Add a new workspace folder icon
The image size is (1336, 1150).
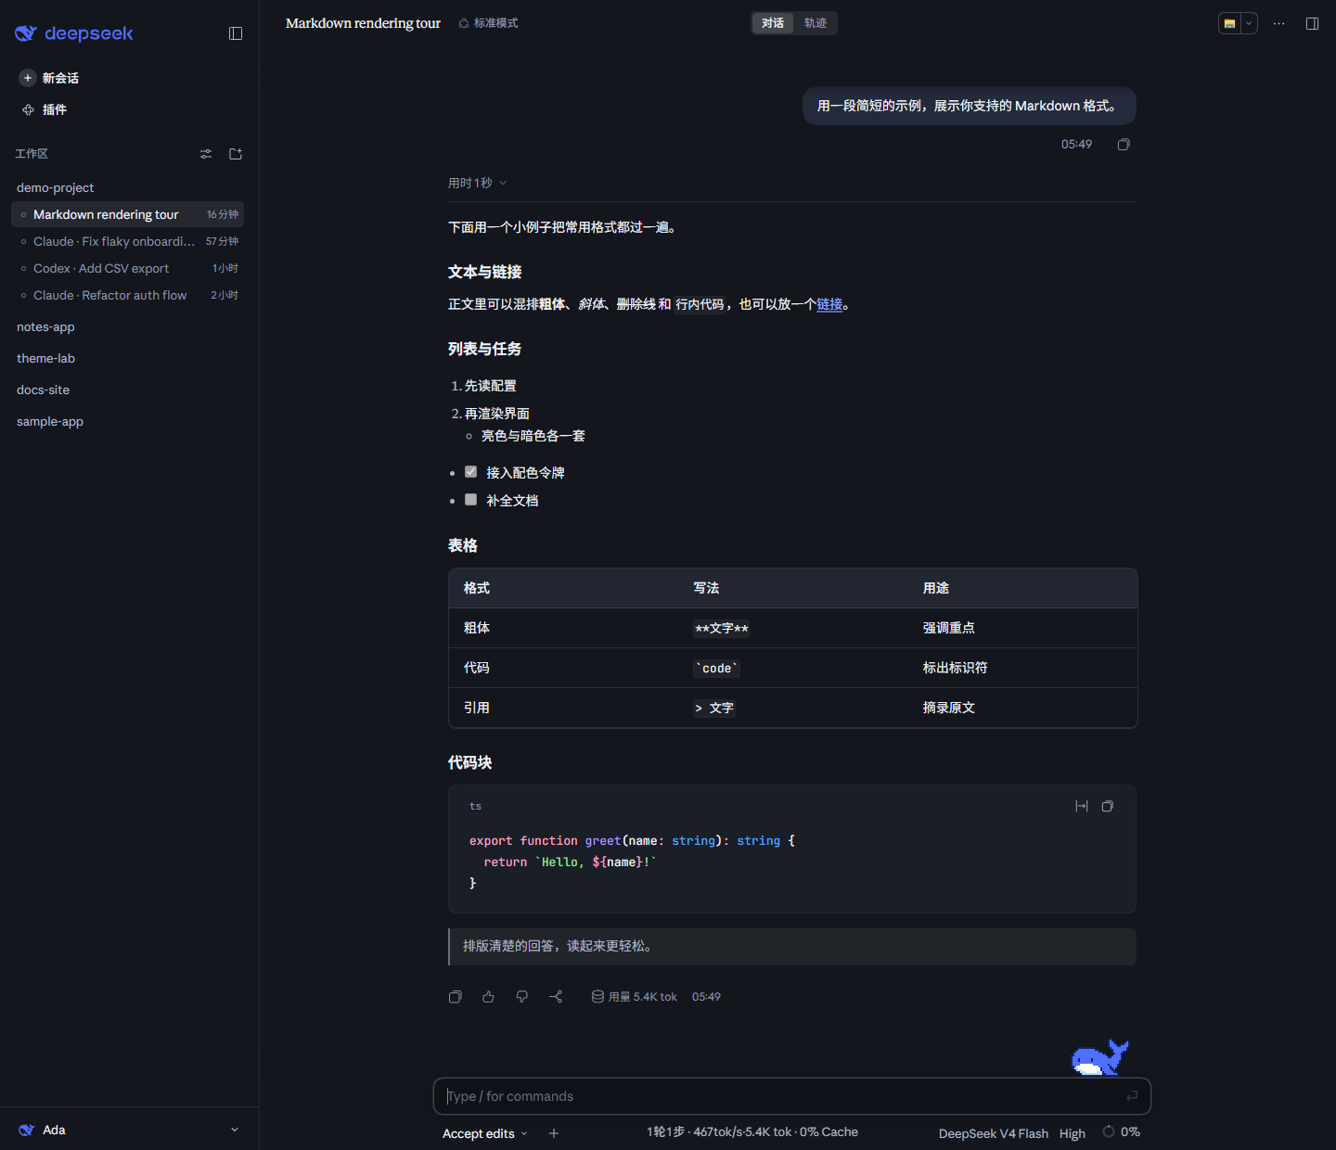pyautogui.click(x=236, y=154)
